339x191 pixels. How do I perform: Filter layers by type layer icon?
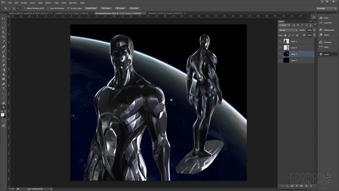[302, 25]
